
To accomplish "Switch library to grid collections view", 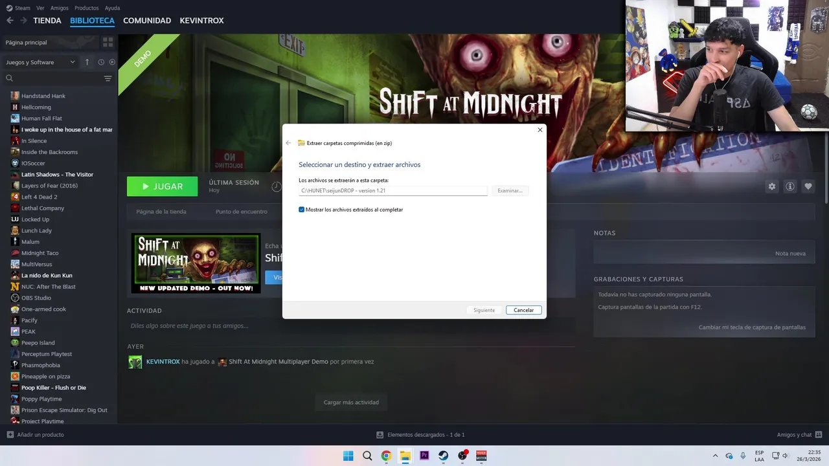I will pyautogui.click(x=108, y=42).
